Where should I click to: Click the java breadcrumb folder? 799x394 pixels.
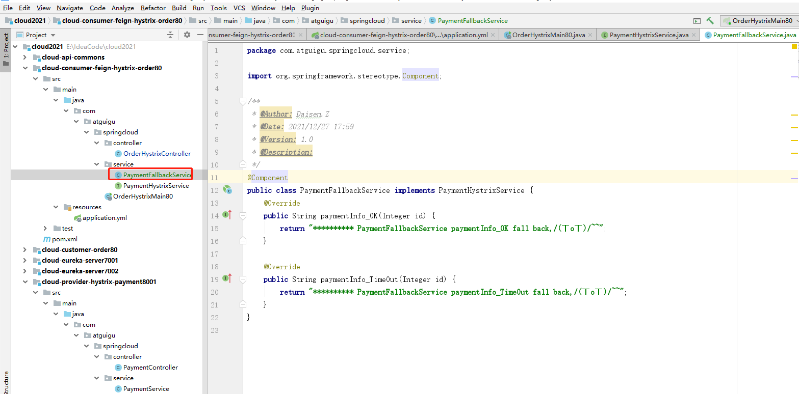260,21
